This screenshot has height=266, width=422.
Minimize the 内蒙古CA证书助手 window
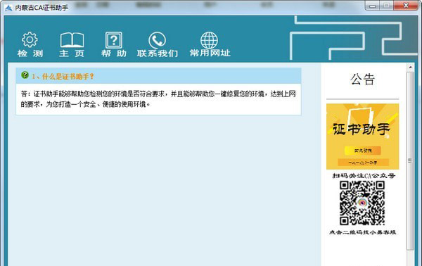pos(373,6)
